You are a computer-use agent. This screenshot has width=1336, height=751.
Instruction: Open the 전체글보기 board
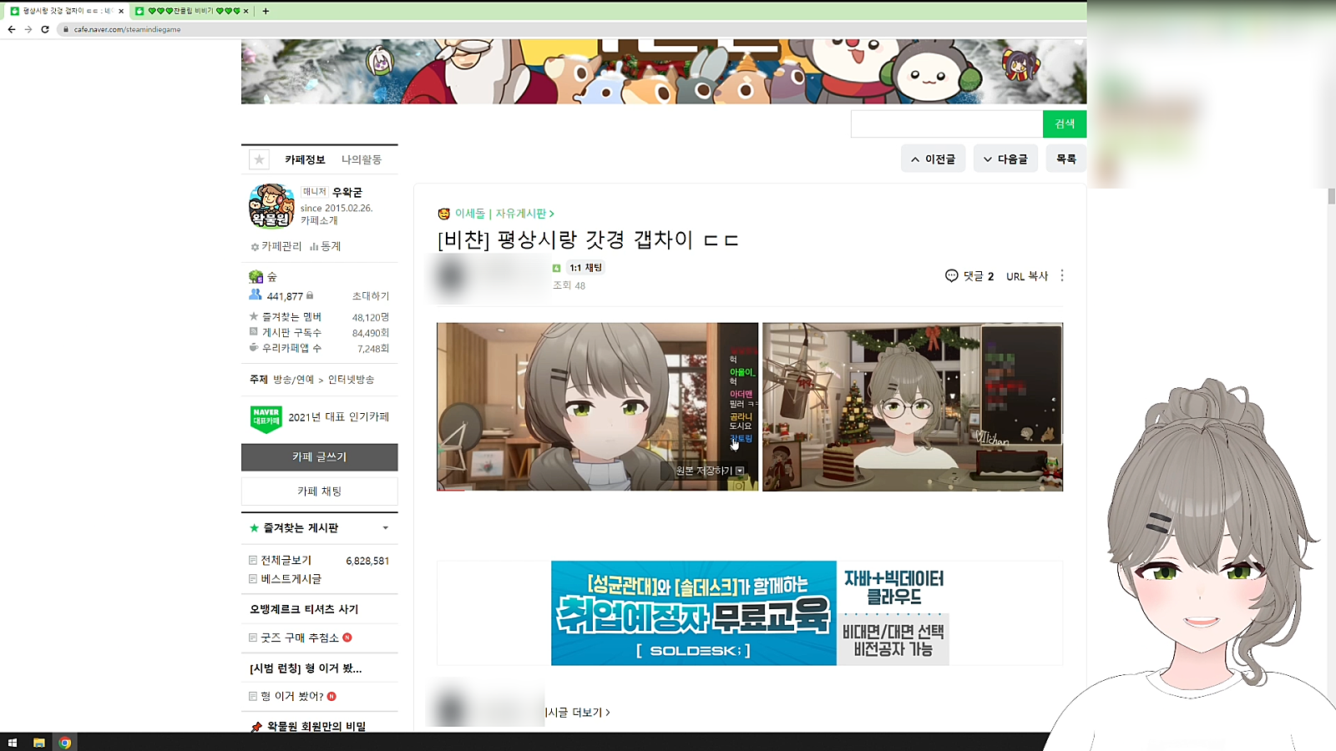(286, 561)
